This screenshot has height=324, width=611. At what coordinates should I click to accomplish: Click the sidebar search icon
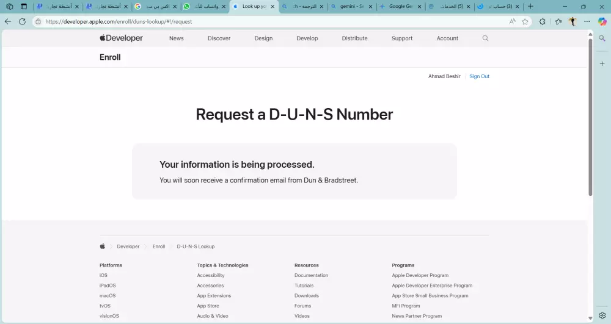coord(602,38)
